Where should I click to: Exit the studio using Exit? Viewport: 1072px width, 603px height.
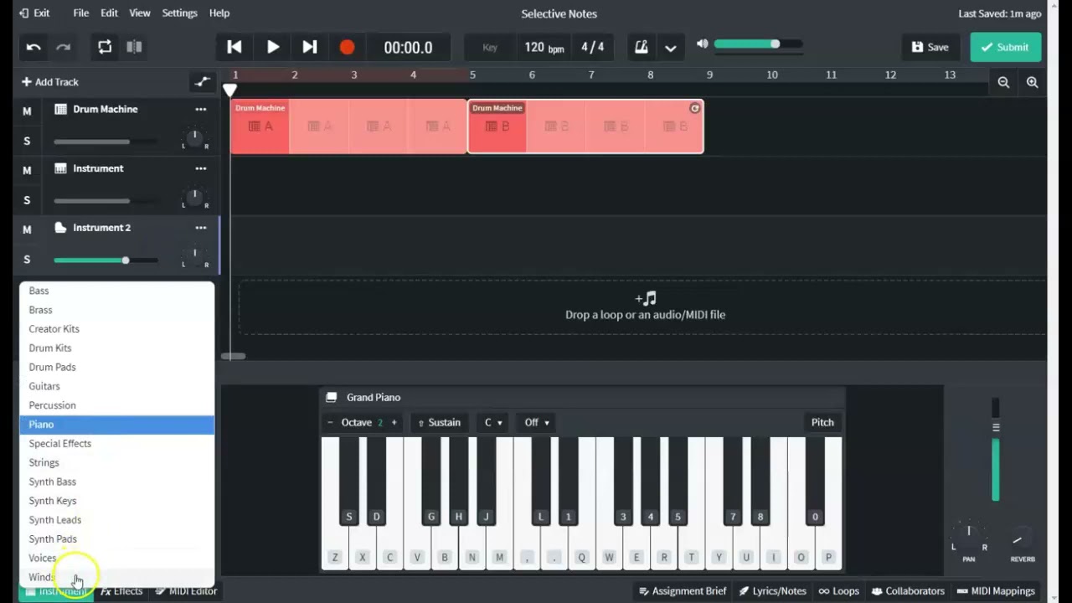point(34,13)
